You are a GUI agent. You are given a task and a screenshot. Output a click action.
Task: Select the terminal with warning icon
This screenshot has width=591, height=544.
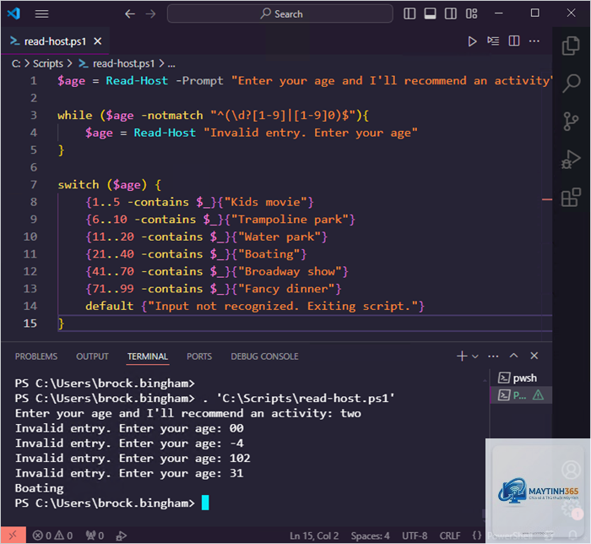click(521, 395)
